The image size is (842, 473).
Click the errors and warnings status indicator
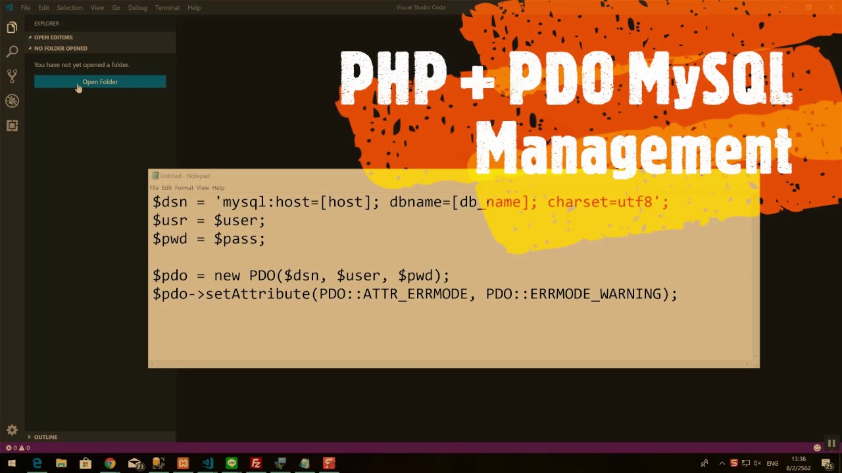click(x=18, y=448)
